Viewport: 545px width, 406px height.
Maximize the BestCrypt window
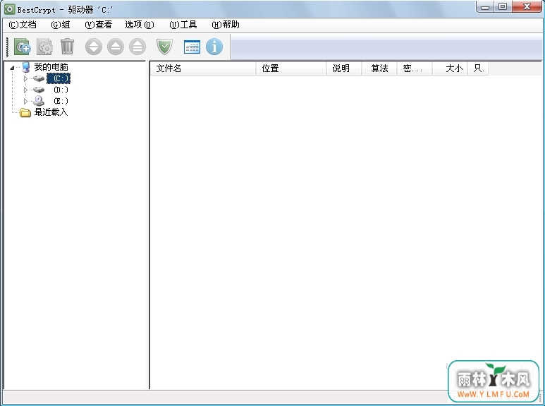(503, 6)
